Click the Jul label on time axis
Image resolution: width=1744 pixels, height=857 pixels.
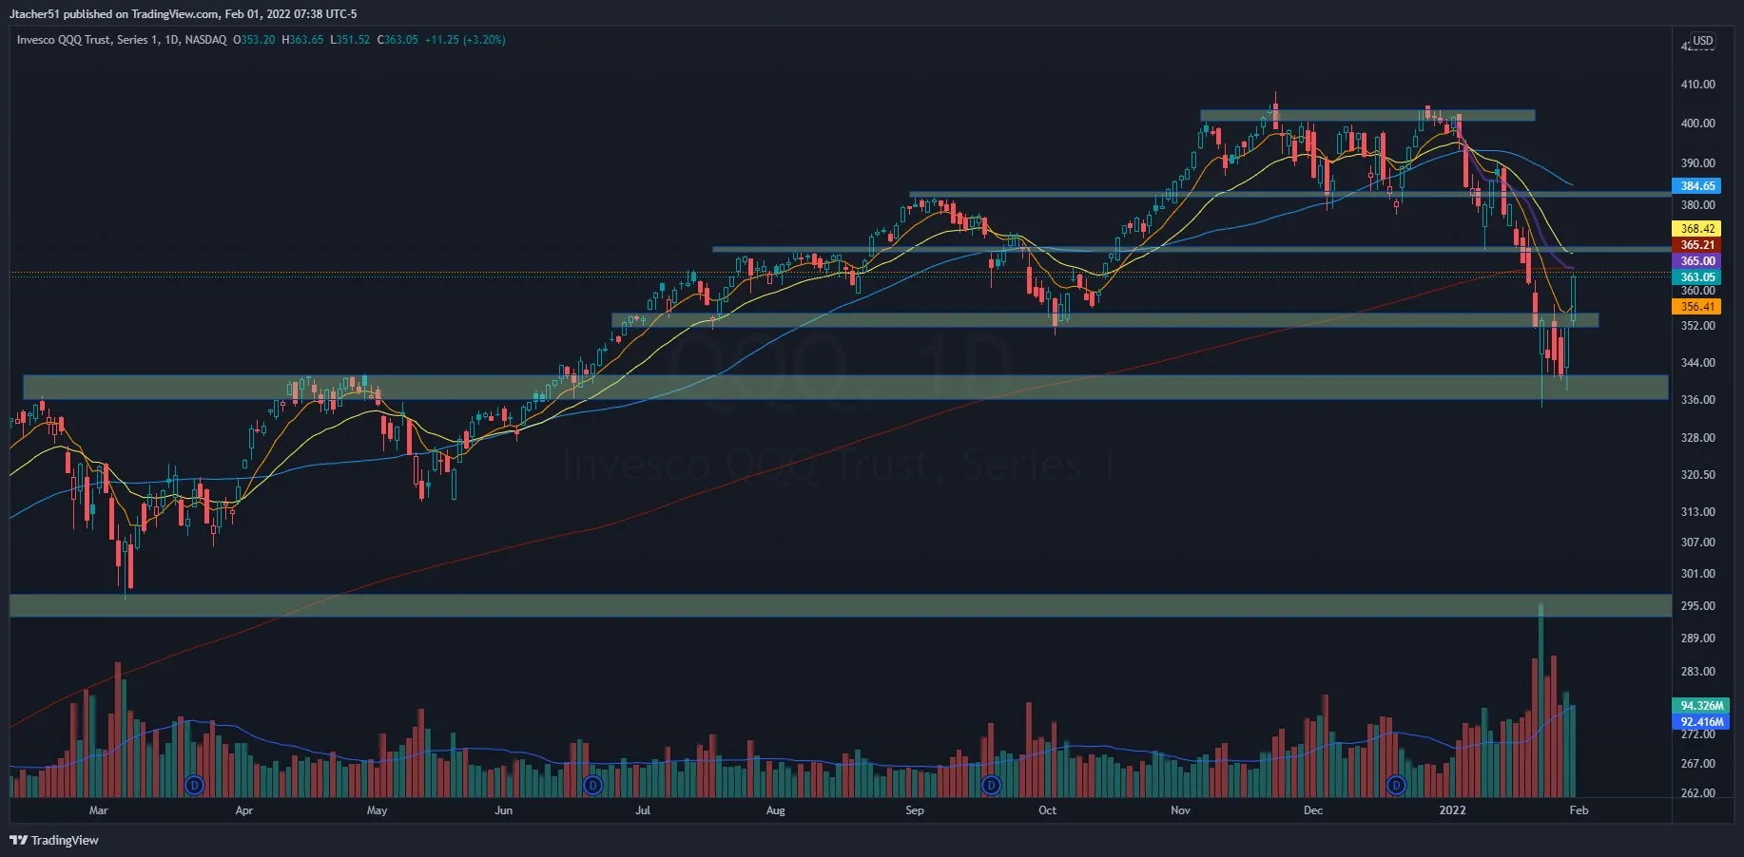[643, 810]
